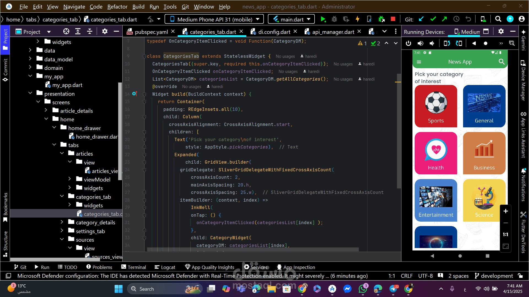Open the device selector dropdown Medium Phone API 31
The height and width of the screenshot is (297, 529).
(x=214, y=19)
